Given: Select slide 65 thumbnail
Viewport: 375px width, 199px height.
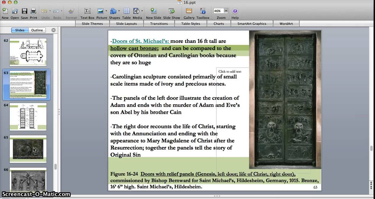Looking at the screenshot, I should [x=28, y=149].
